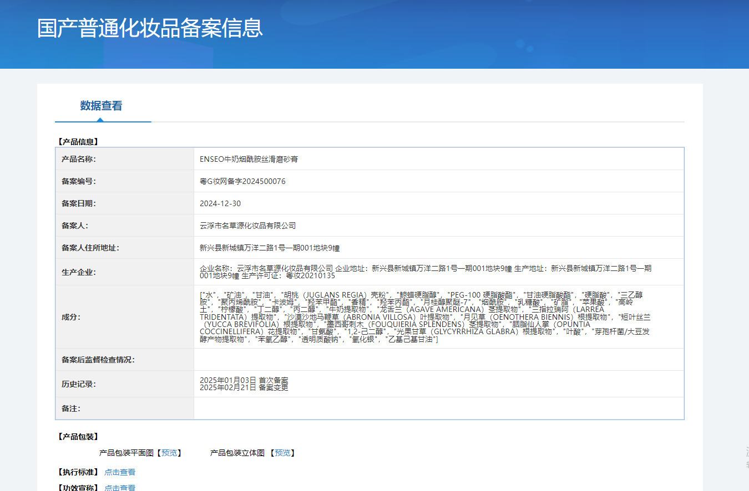Select the 生产许可证 粤妆20210135 text
Viewport: 749px width, 491px height.
(x=289, y=276)
